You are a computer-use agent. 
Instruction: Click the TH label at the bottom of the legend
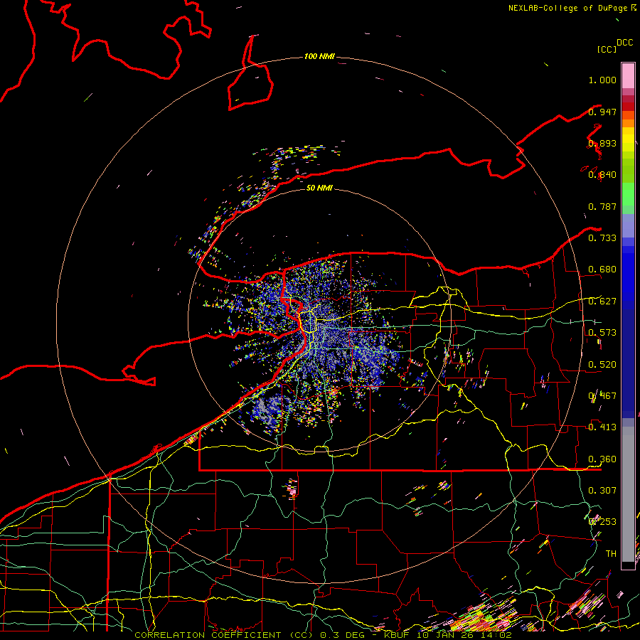tap(611, 554)
